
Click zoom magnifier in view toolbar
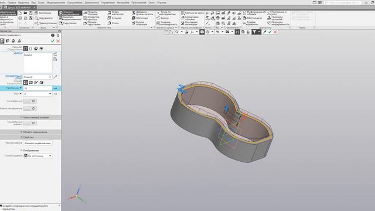(x=177, y=32)
